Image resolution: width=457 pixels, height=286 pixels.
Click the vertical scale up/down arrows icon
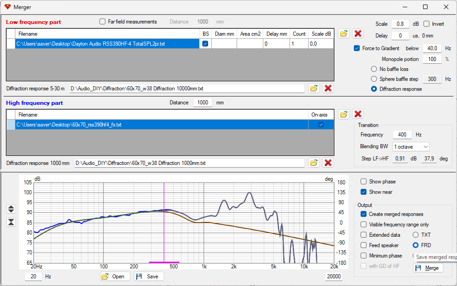(11, 209)
